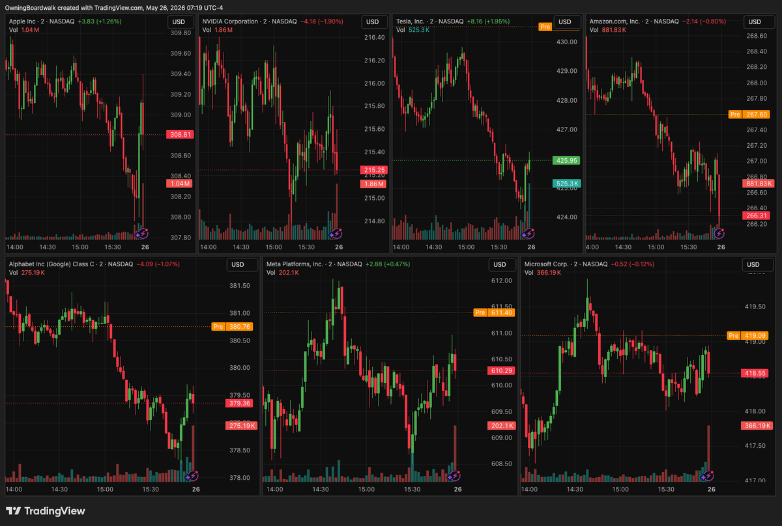
Task: Click the Vol 1.04M legend on Apple chart
Action: point(25,30)
